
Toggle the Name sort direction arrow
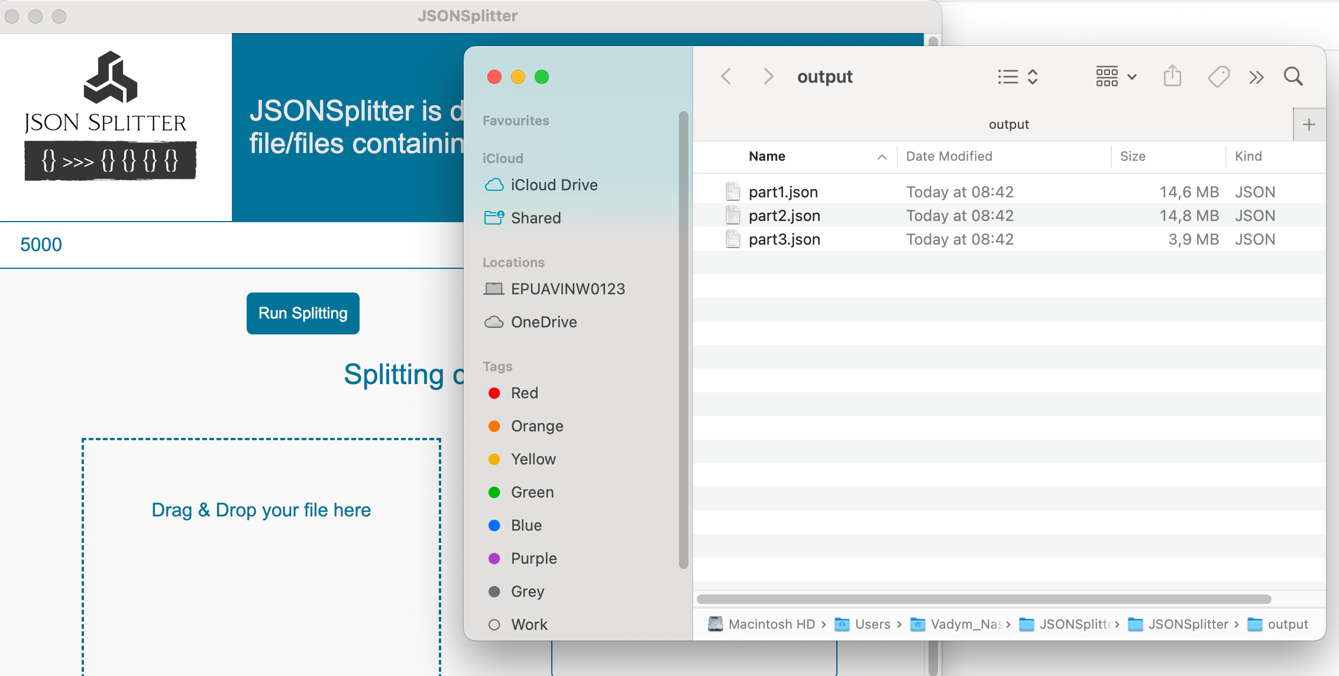click(x=882, y=157)
